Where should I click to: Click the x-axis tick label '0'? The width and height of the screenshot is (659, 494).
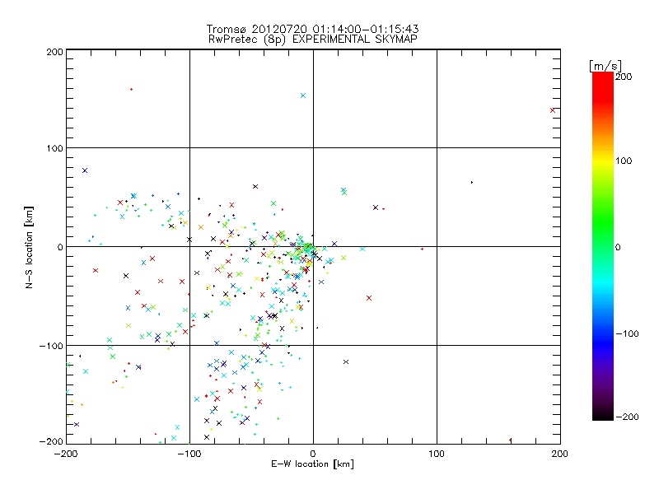(x=313, y=454)
